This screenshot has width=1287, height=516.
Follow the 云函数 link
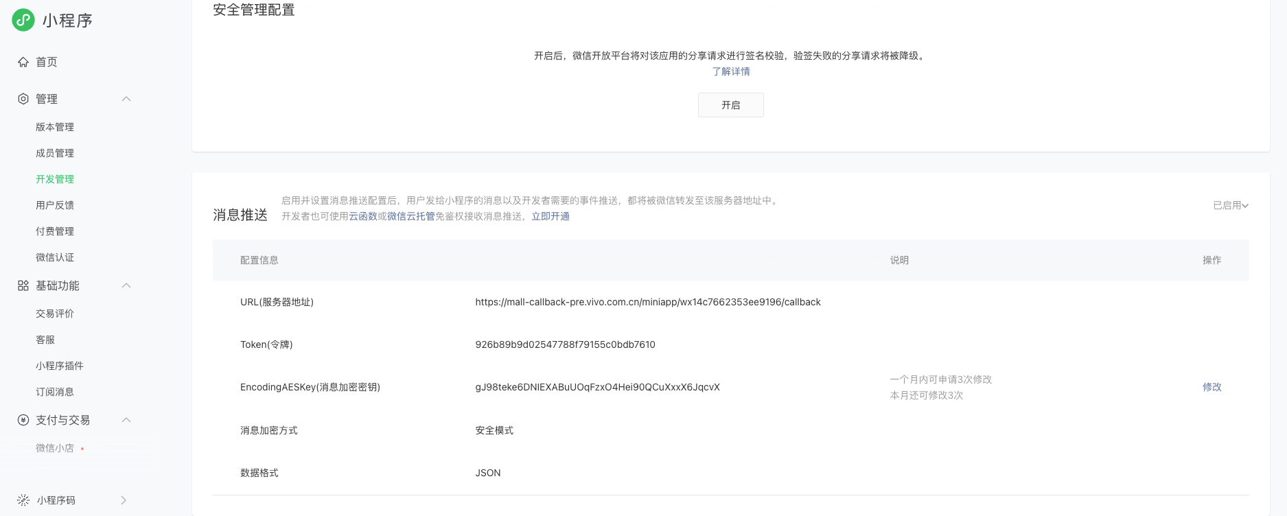363,216
